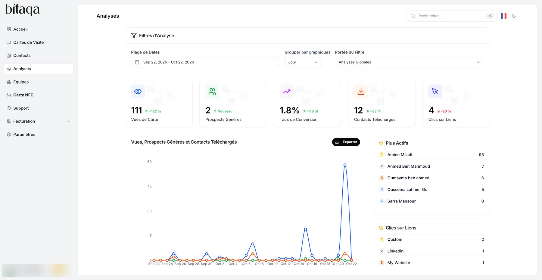Image resolution: width=542 pixels, height=280 pixels.
Task: Open the Accueil home page
Action: [x=39, y=29]
